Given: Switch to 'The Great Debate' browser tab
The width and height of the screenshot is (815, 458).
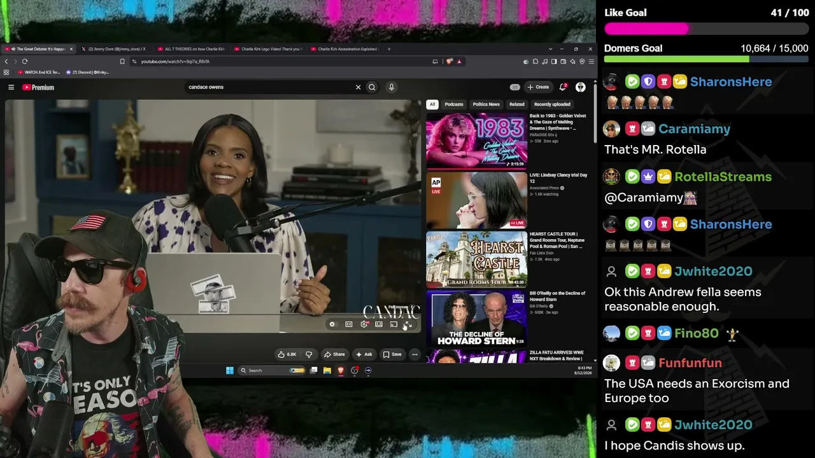Looking at the screenshot, I should (38, 49).
